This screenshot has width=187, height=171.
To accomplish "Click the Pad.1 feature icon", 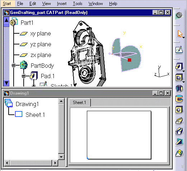I will (34, 76).
